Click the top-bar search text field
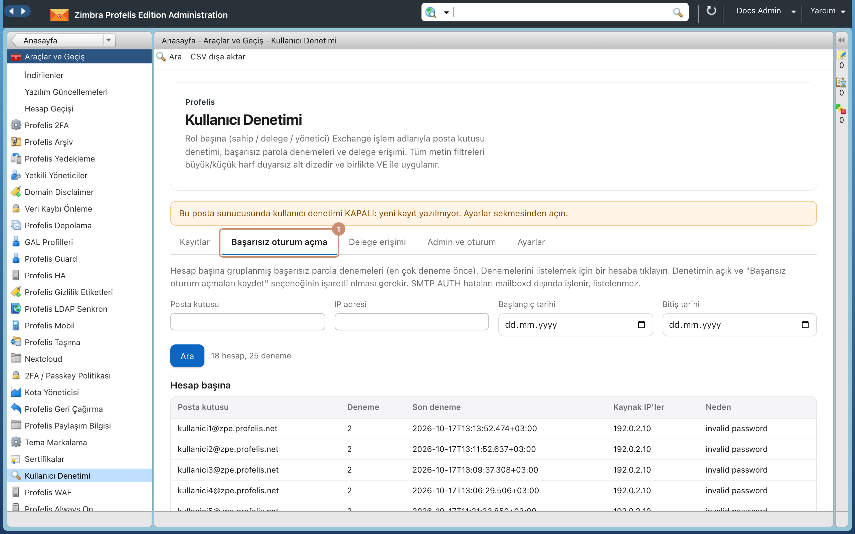This screenshot has width=855, height=534. click(x=562, y=12)
